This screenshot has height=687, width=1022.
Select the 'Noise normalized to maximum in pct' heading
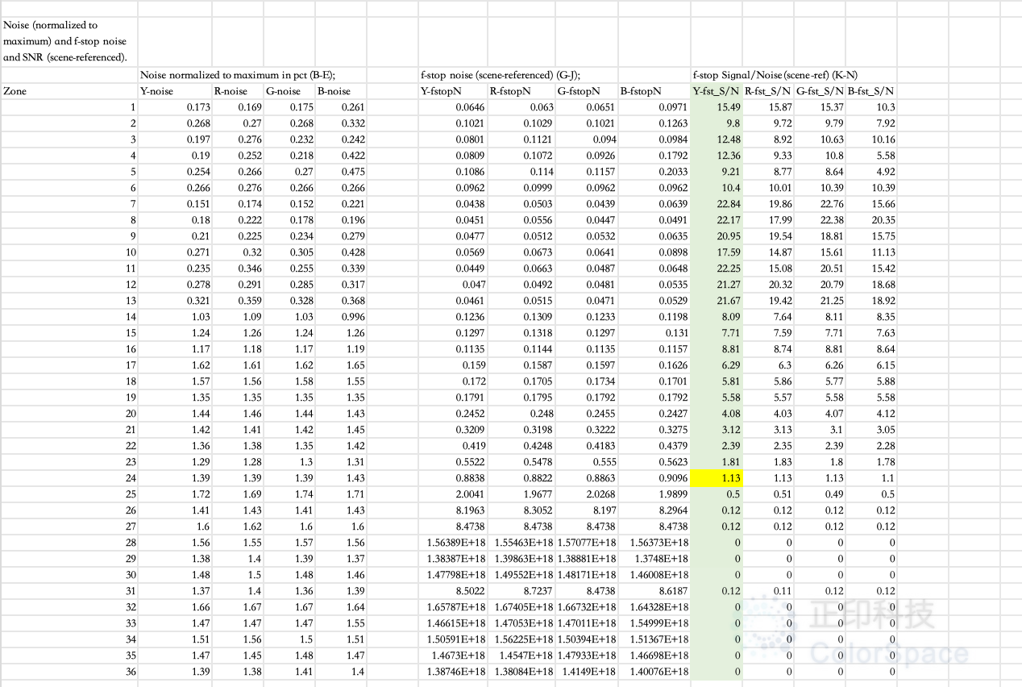[x=237, y=75]
